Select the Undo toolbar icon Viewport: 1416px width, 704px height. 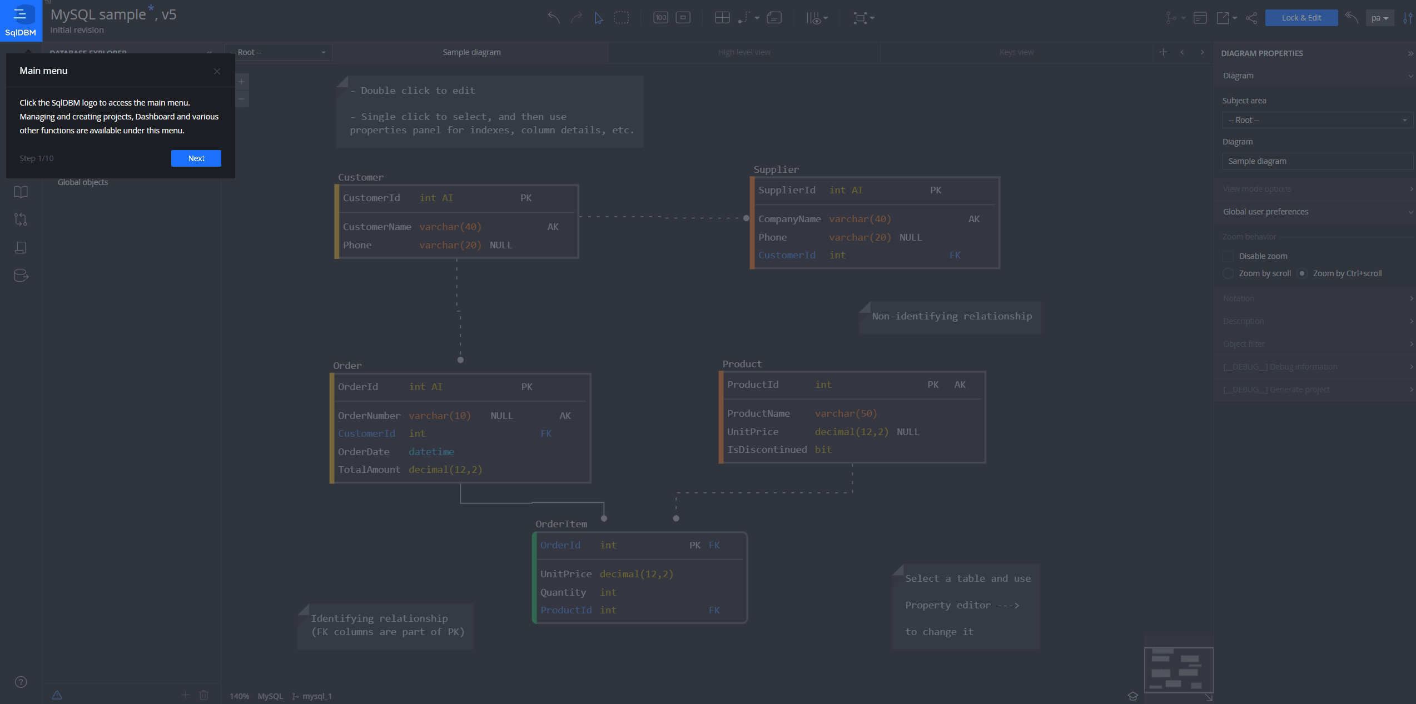[553, 18]
